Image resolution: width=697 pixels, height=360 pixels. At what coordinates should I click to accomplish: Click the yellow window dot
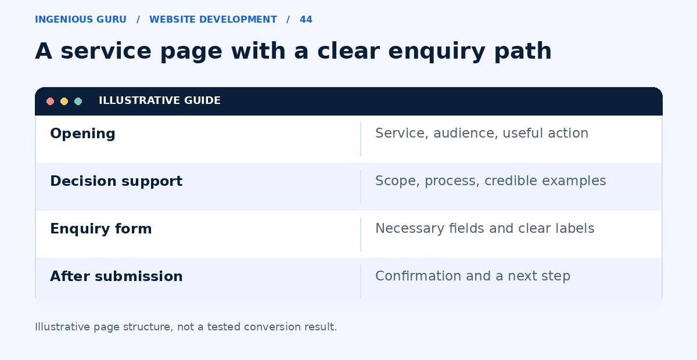coord(64,101)
